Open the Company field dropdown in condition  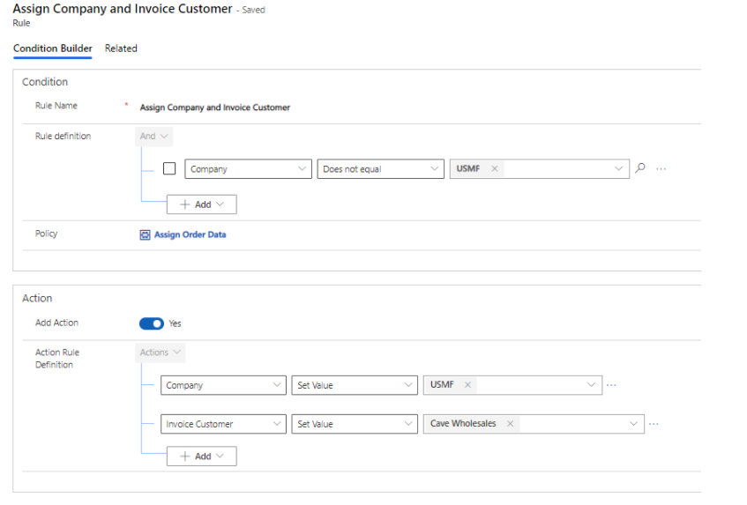pyautogui.click(x=248, y=169)
